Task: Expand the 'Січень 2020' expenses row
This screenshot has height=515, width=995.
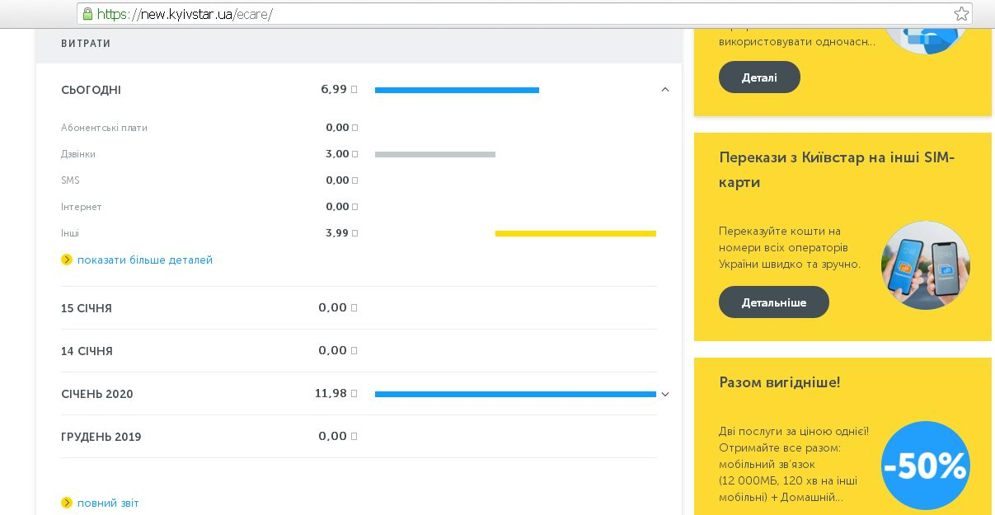Action: point(665,395)
